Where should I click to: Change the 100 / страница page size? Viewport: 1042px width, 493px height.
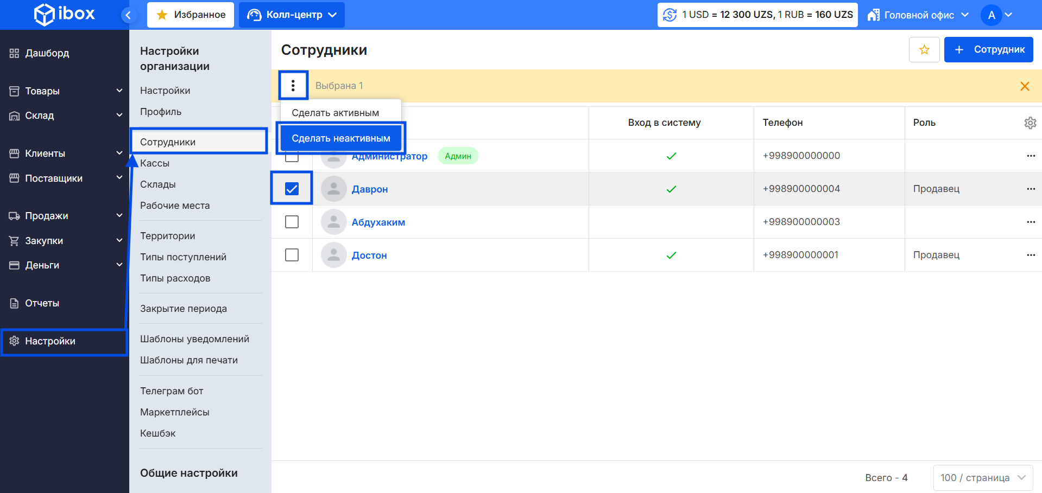[983, 478]
